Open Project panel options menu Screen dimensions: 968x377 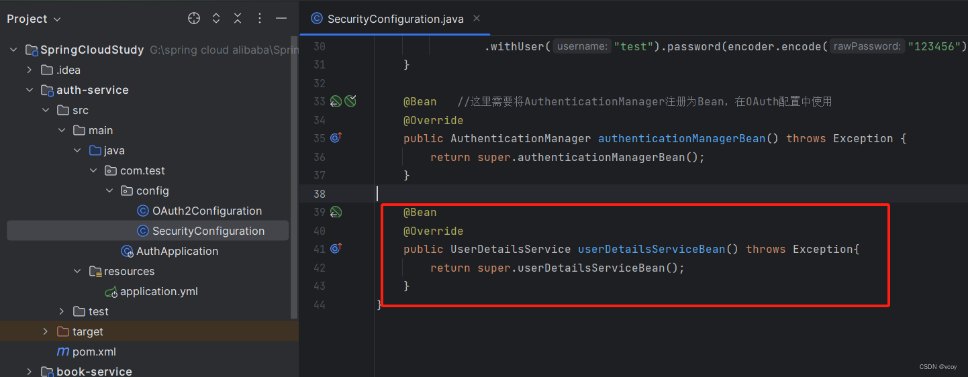260,19
